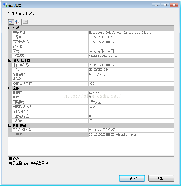Image resolution: width=181 pixels, height=186 pixels.
Task: Select the 网络协议 property label
Action: (x=19, y=102)
